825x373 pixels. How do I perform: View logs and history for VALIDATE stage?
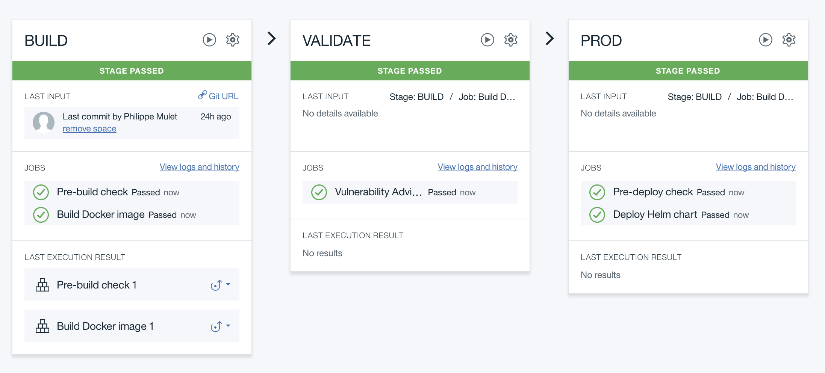tap(477, 167)
